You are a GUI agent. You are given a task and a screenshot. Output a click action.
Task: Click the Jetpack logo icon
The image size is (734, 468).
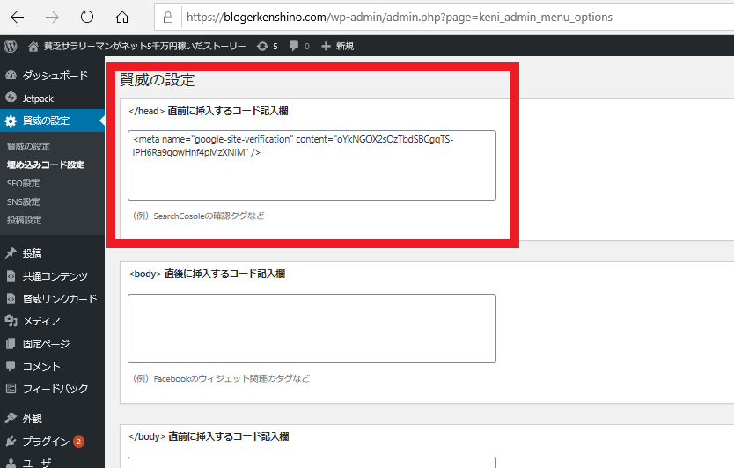click(11, 98)
